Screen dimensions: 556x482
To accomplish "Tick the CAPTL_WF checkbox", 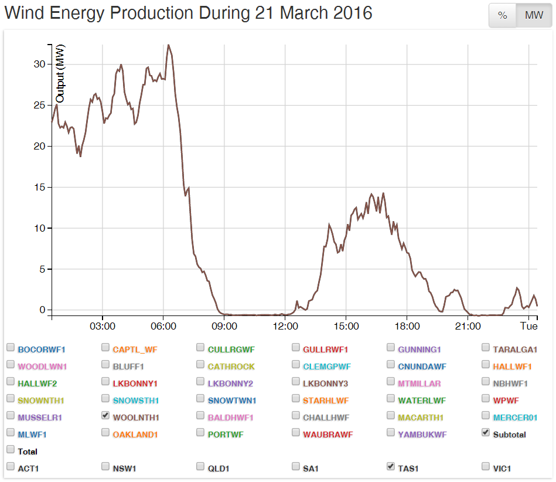I will click(105, 347).
